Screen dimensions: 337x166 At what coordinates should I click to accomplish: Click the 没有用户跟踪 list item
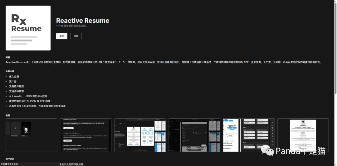coord(16,87)
